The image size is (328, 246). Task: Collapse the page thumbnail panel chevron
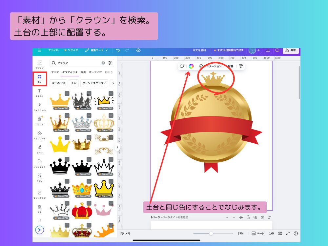pos(227,217)
